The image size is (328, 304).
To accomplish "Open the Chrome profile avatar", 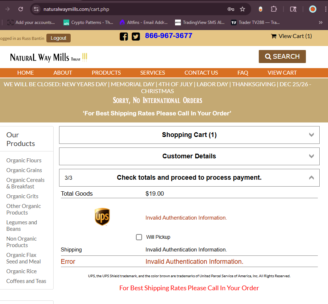I will coord(312,9).
